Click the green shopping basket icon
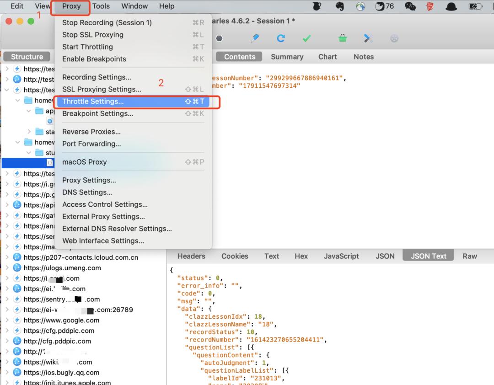This screenshot has width=494, height=385. click(343, 38)
